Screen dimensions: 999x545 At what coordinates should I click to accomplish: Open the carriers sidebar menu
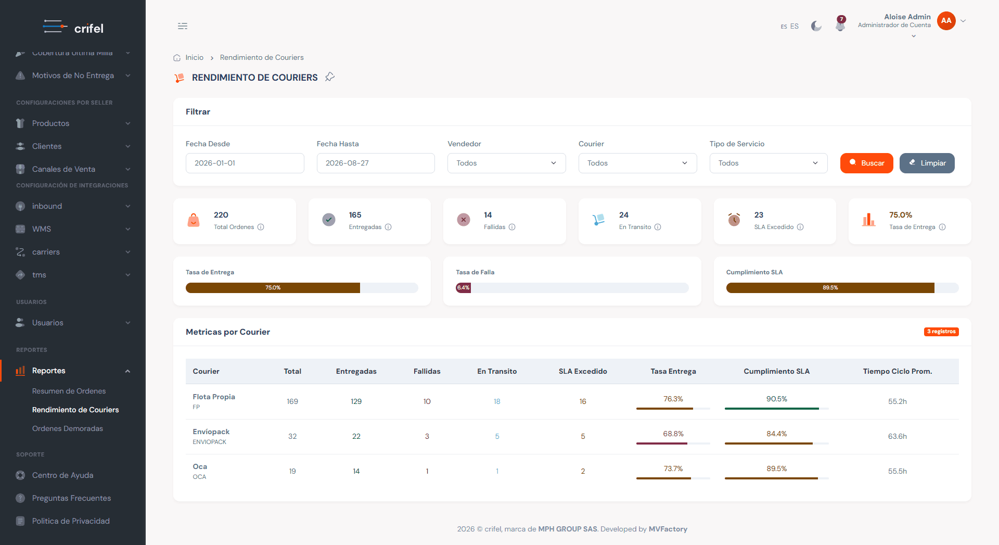(73, 252)
